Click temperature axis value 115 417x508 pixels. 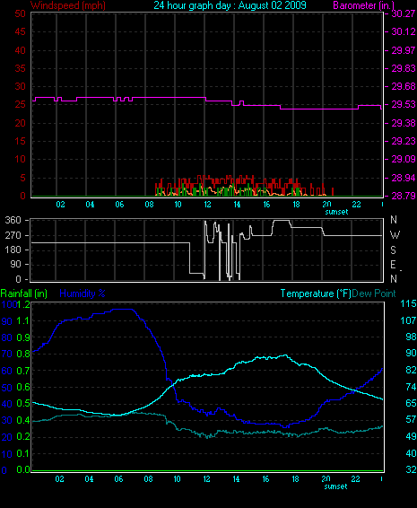pyautogui.click(x=408, y=304)
